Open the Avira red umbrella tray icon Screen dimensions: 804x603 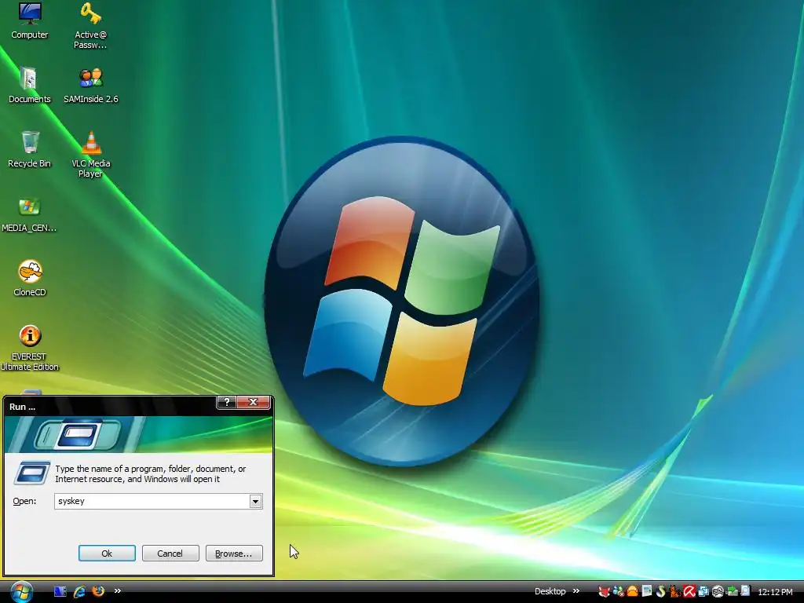689,592
